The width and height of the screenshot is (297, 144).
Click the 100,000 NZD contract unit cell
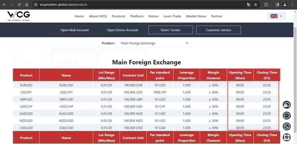point(133,121)
